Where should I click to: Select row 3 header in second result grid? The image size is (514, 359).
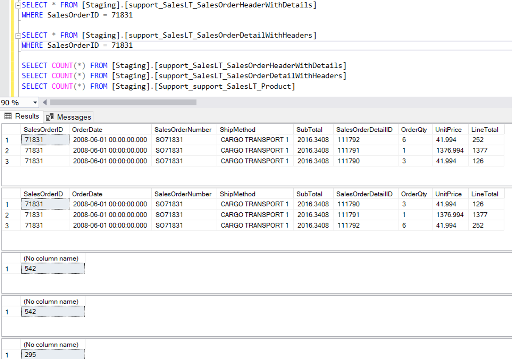(x=11, y=226)
